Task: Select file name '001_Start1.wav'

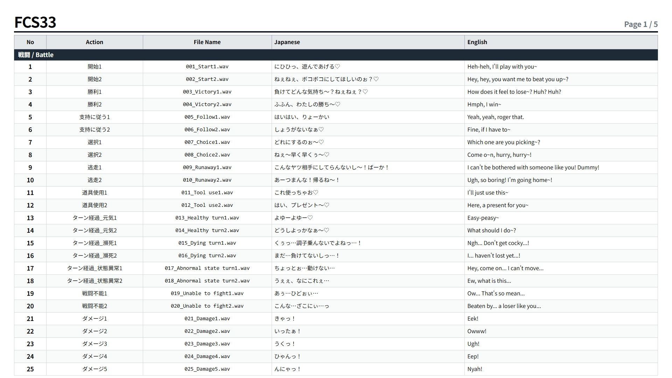Action: tap(207, 66)
